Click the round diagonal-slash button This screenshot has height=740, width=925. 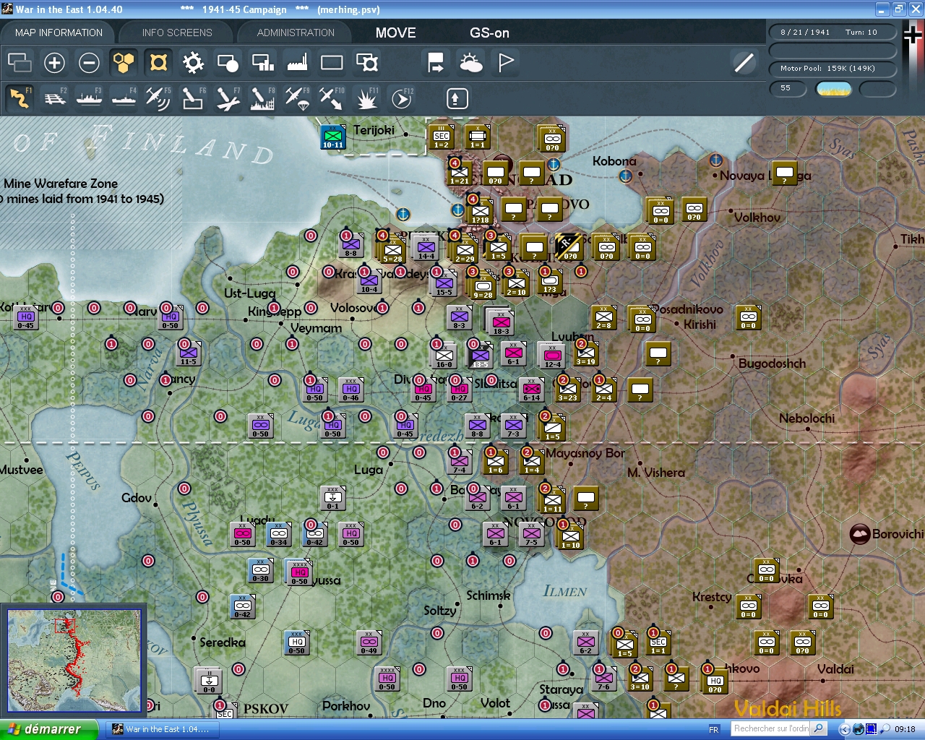click(x=744, y=63)
